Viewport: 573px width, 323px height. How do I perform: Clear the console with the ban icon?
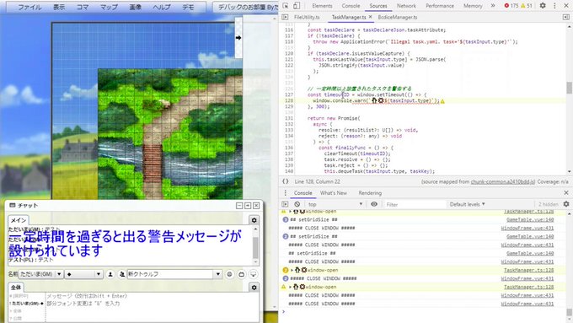pyautogui.click(x=297, y=204)
